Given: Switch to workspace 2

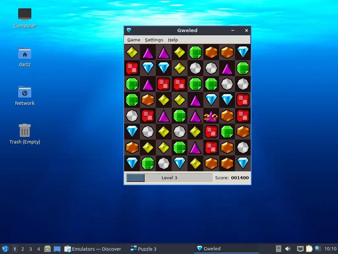Looking at the screenshot, I should tap(23, 249).
